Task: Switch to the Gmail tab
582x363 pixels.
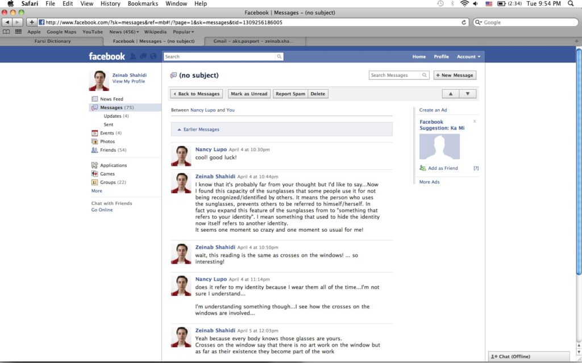Action: [256, 41]
